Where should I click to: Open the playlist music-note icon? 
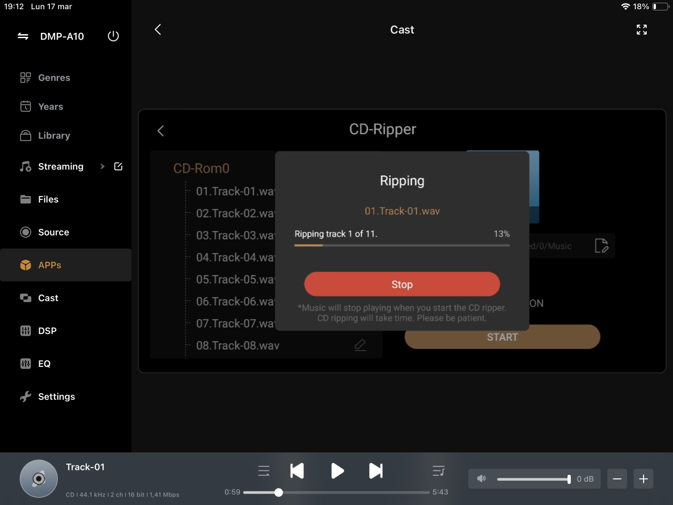pyautogui.click(x=439, y=471)
